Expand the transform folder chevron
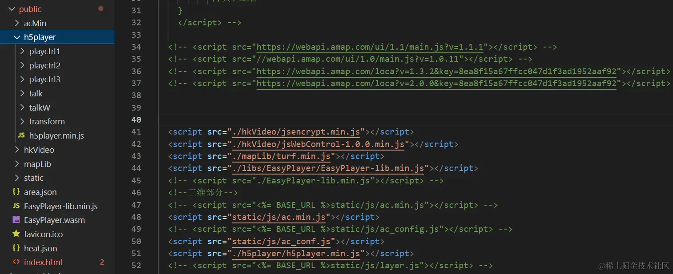The image size is (673, 274). pyautogui.click(x=22, y=122)
